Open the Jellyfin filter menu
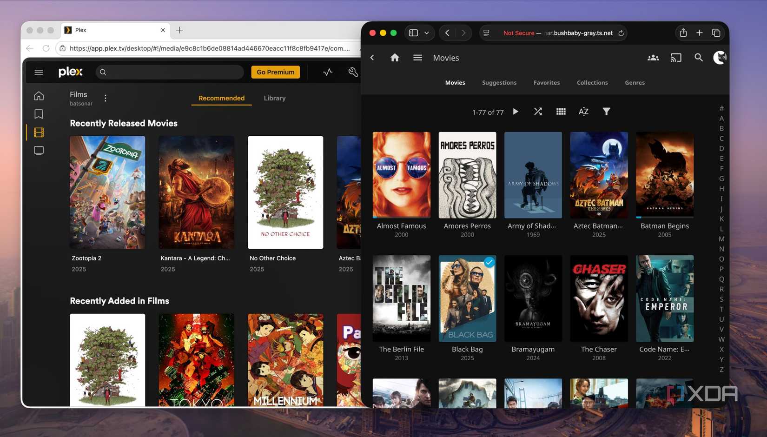Image resolution: width=767 pixels, height=437 pixels. coord(606,112)
